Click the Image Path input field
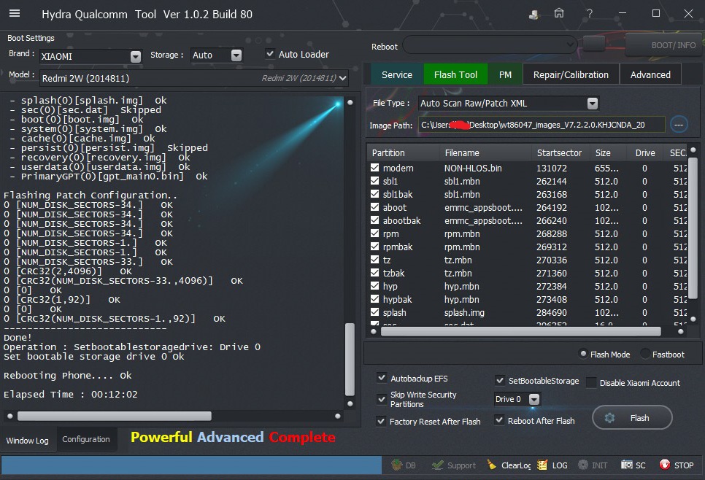 click(x=542, y=125)
